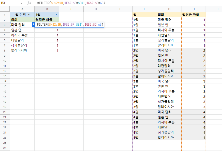Select column header D

point(96,9)
